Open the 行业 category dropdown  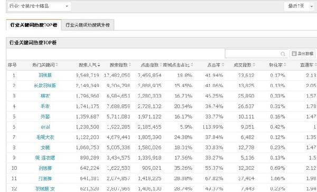click(x=39, y=6)
